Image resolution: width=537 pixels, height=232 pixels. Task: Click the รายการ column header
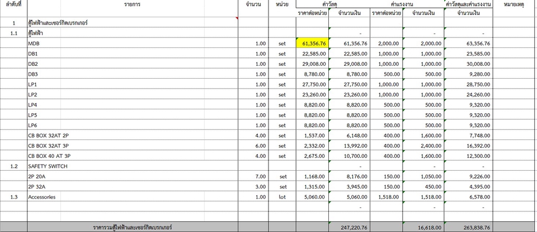click(133, 4)
